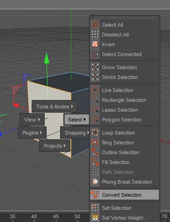Click the green Y-axis arrow handle
The image size is (170, 222).
point(47,58)
